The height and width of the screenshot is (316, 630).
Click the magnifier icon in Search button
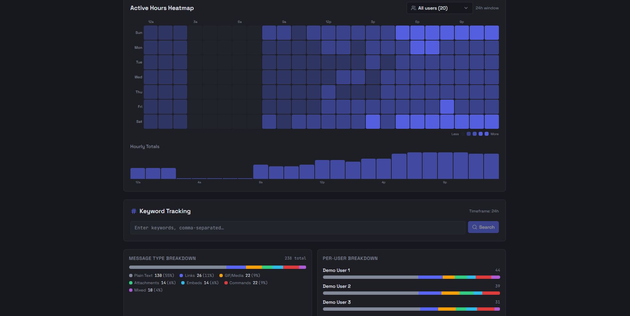tap(475, 227)
